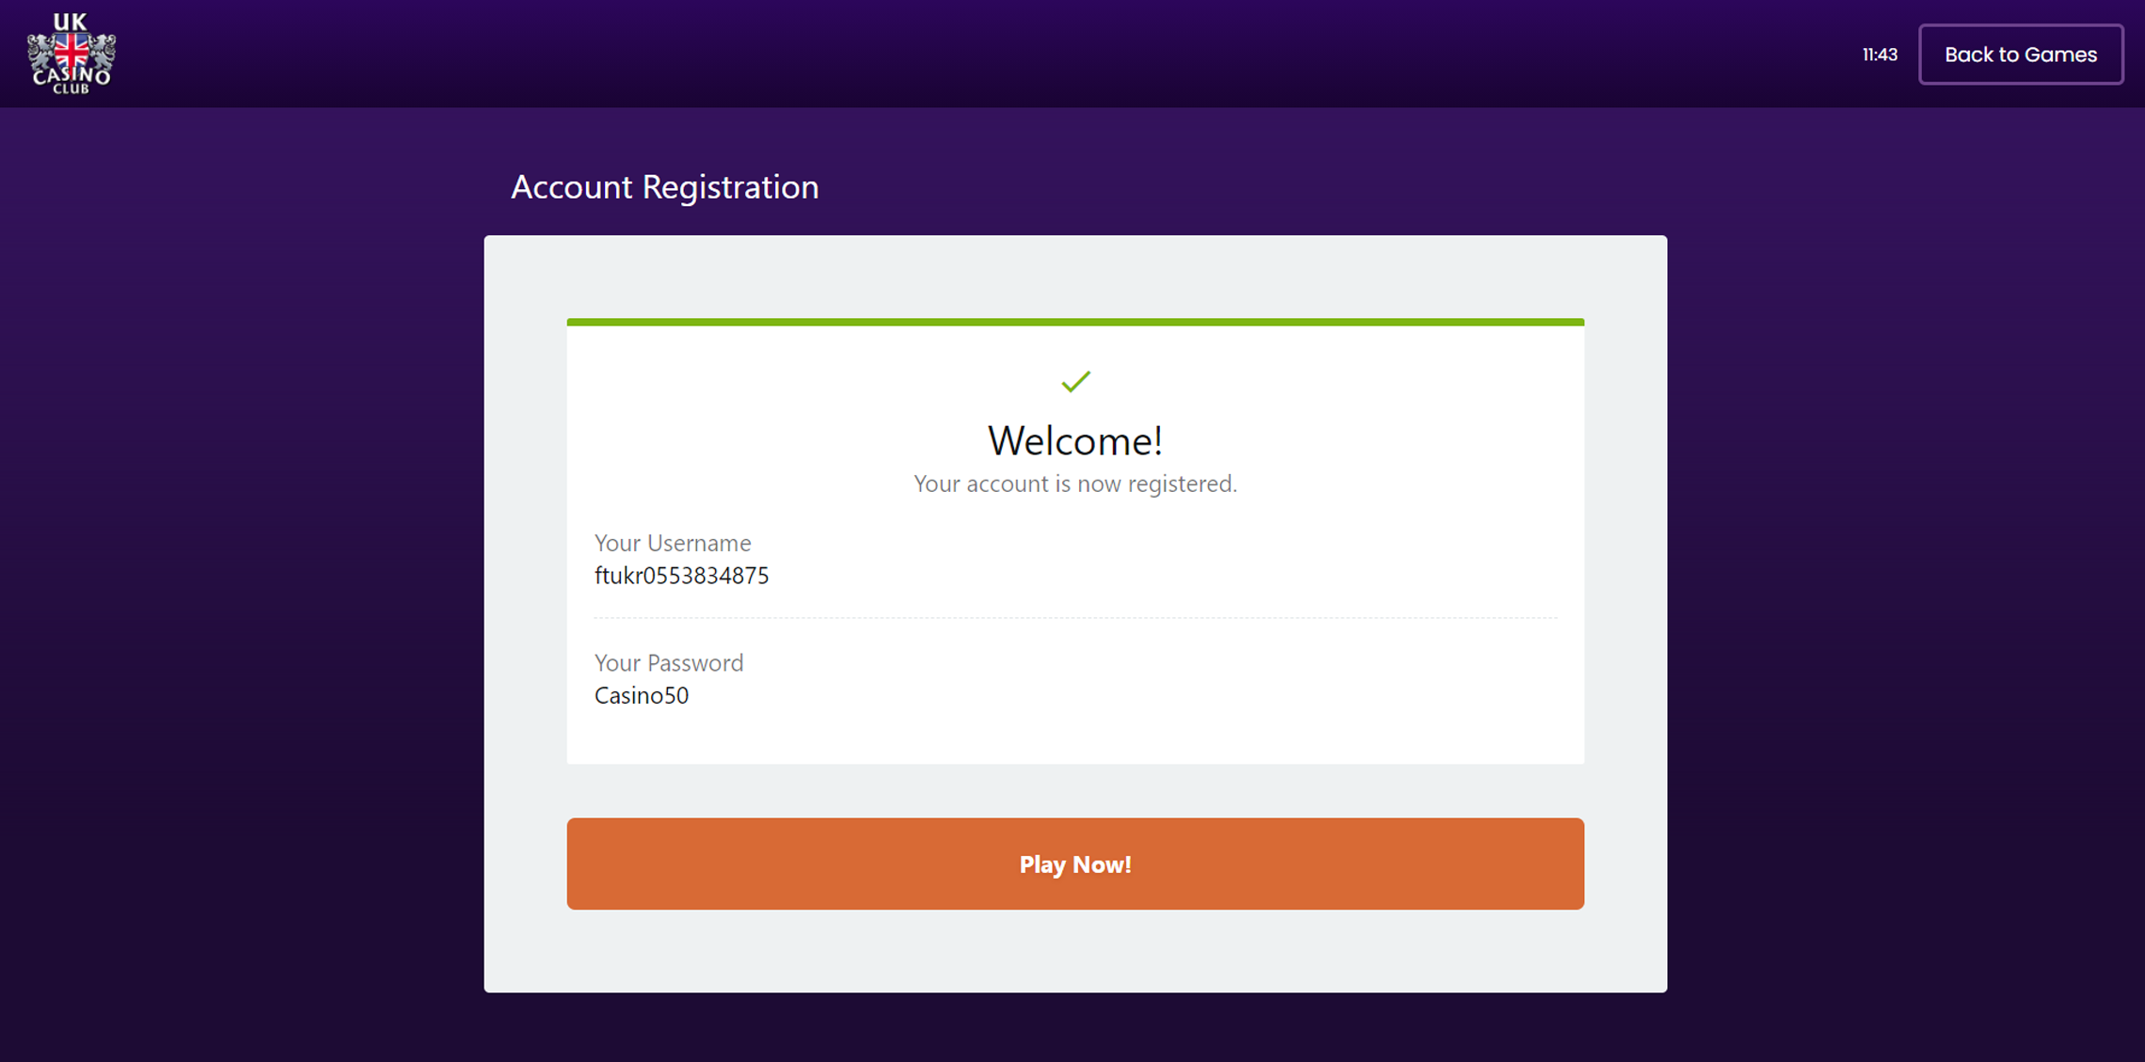This screenshot has width=2145, height=1062.
Task: Click the CASINO wordmark in the logo
Action: (71, 75)
